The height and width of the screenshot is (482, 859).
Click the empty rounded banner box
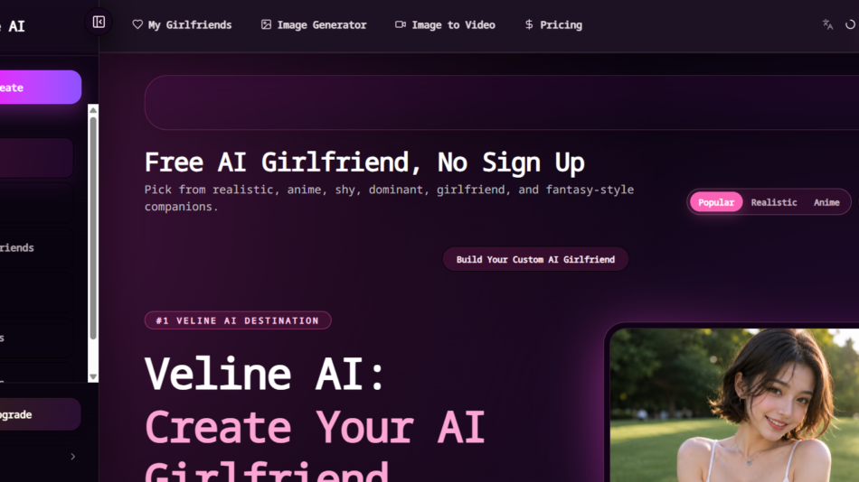501,102
